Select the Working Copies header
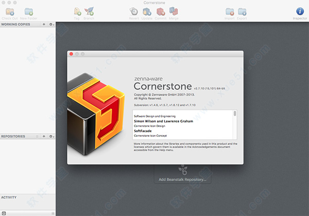The image size is (309, 216). (15, 24)
